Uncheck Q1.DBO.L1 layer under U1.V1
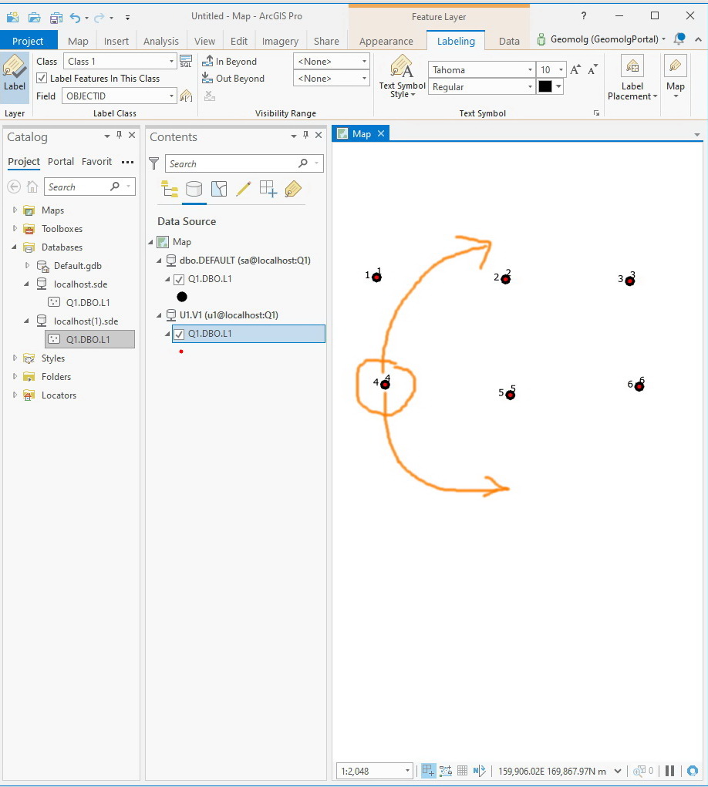Screen dimensions: 708x787 pyautogui.click(x=179, y=334)
